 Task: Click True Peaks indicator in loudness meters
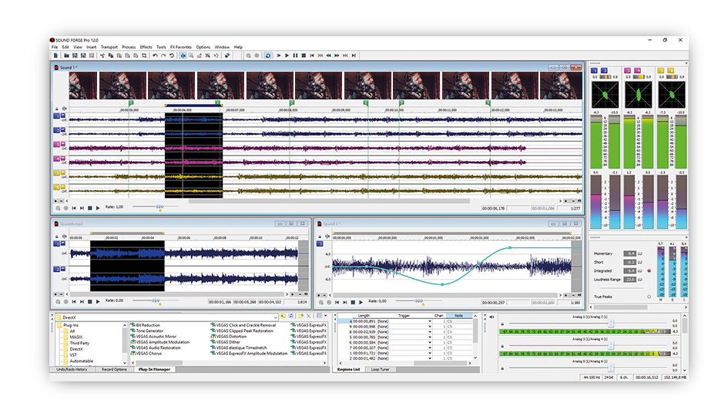tap(649, 297)
